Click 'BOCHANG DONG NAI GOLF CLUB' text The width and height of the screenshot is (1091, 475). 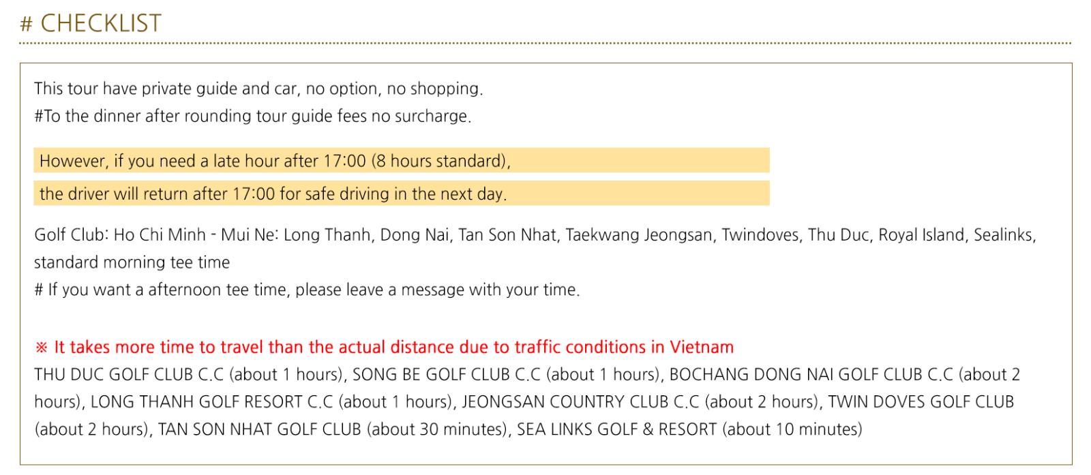(x=811, y=374)
